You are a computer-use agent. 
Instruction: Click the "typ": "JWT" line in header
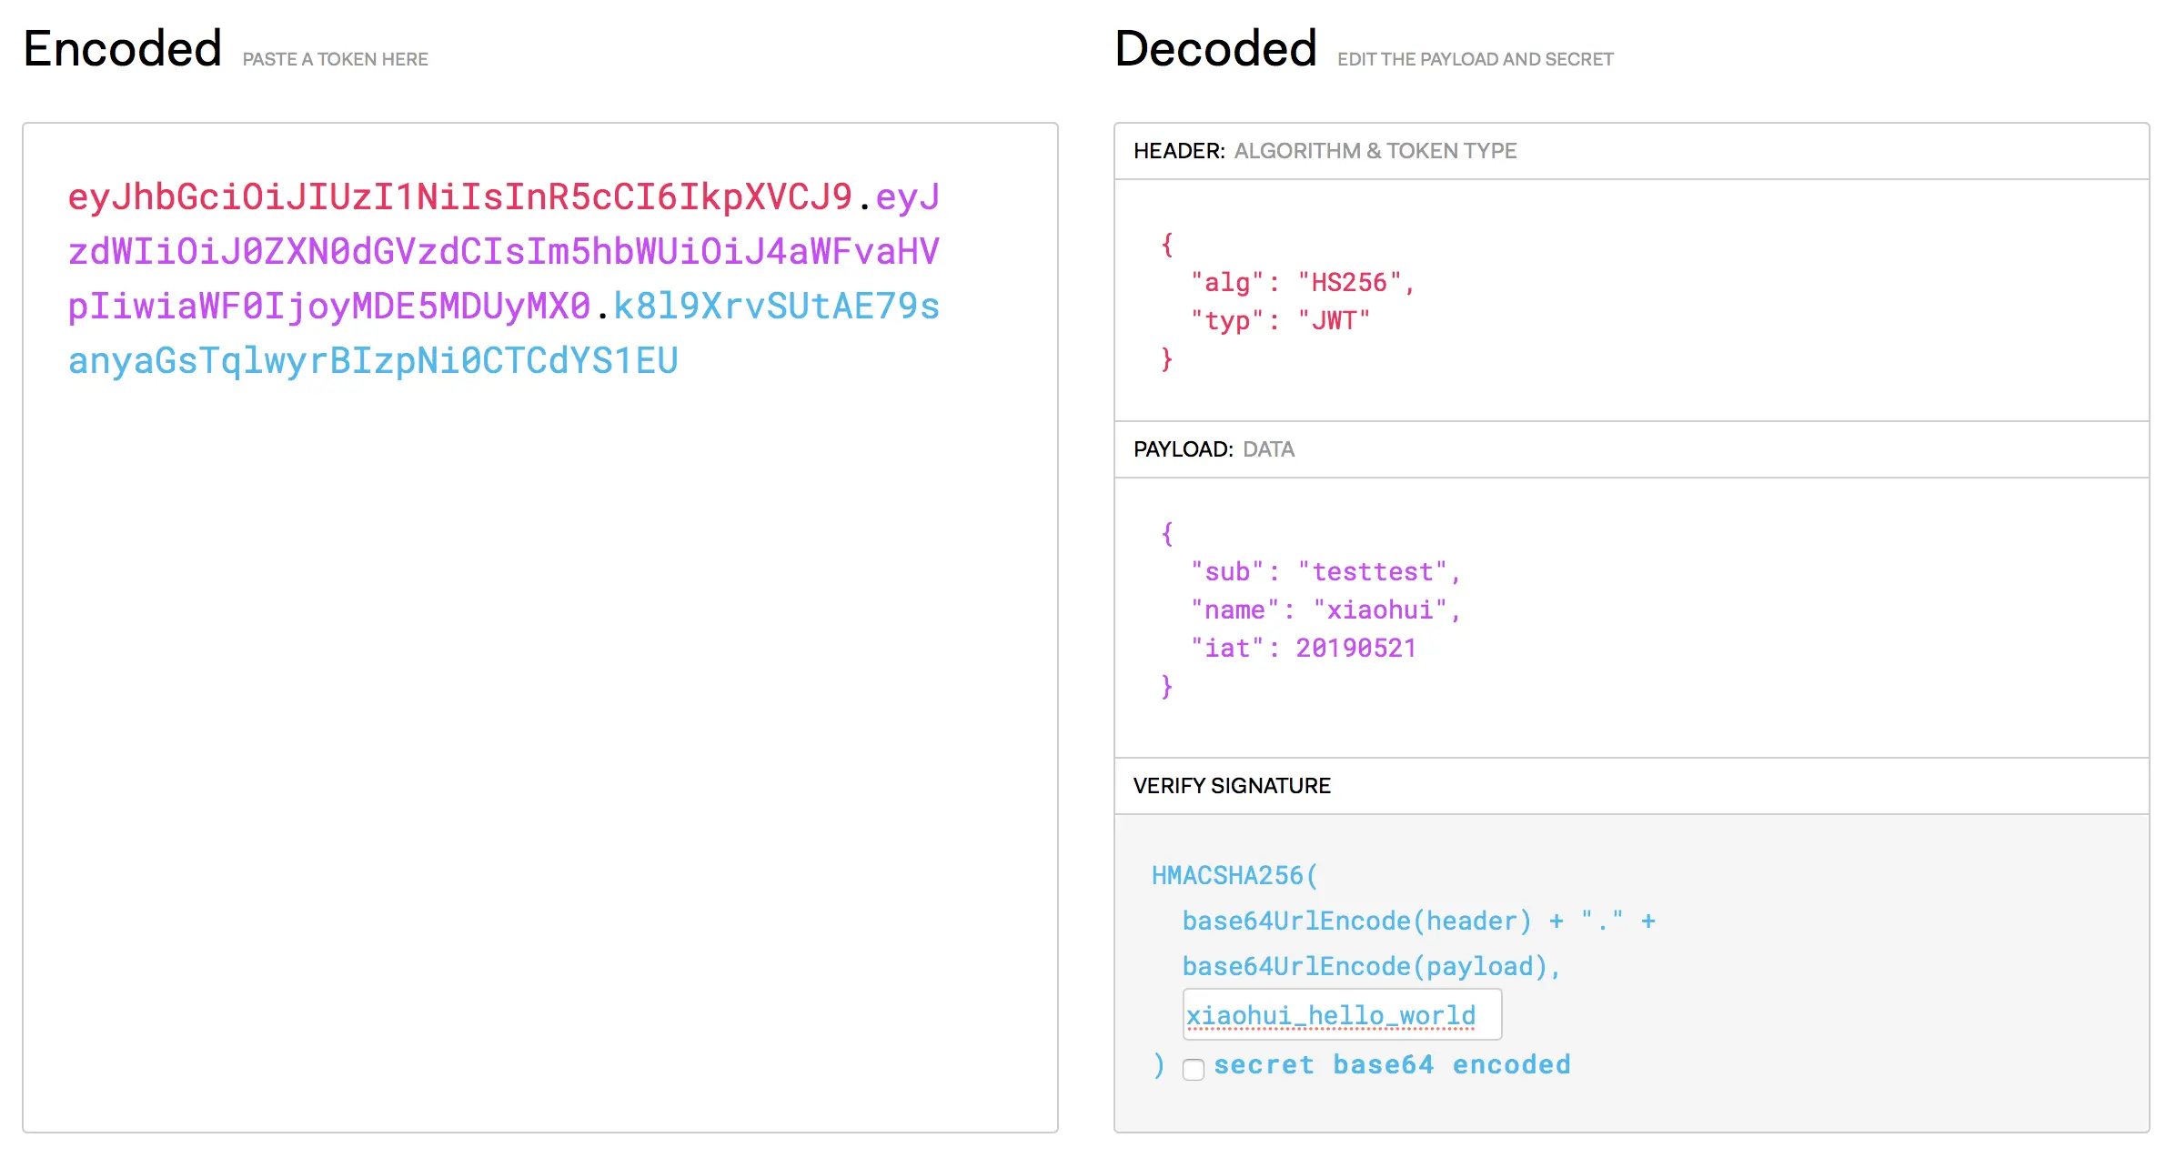click(x=1280, y=321)
